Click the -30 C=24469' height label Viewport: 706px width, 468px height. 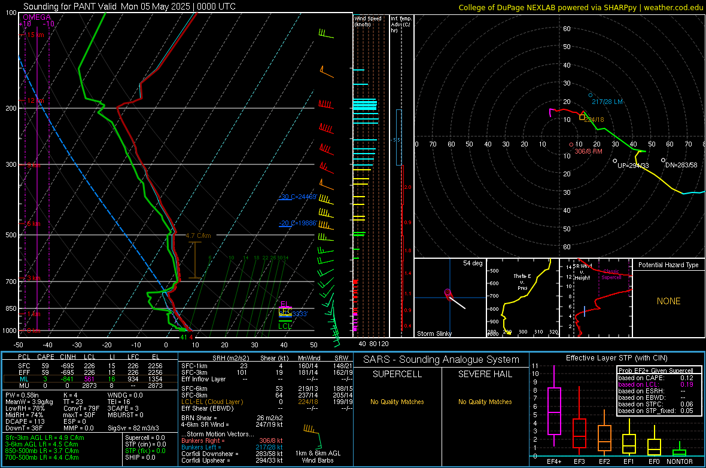[x=298, y=197]
